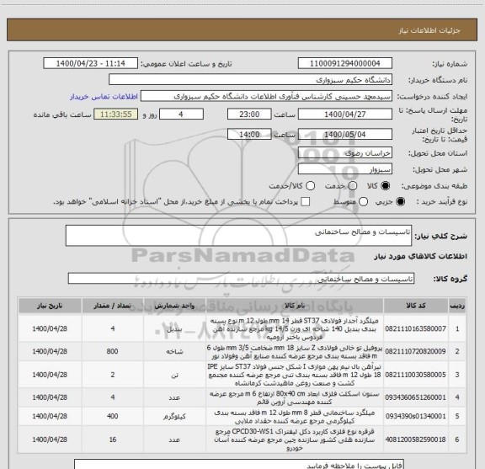The image size is (485, 469).
Task: Click product code 4081200582590018
Action: coord(415,440)
